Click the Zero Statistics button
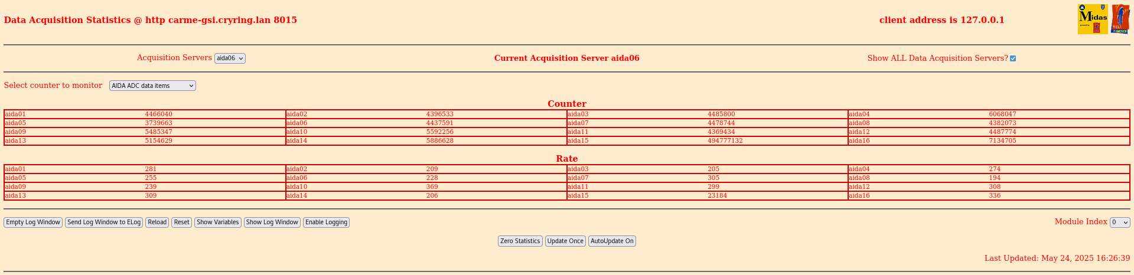This screenshot has height=275, width=1134. [520, 241]
